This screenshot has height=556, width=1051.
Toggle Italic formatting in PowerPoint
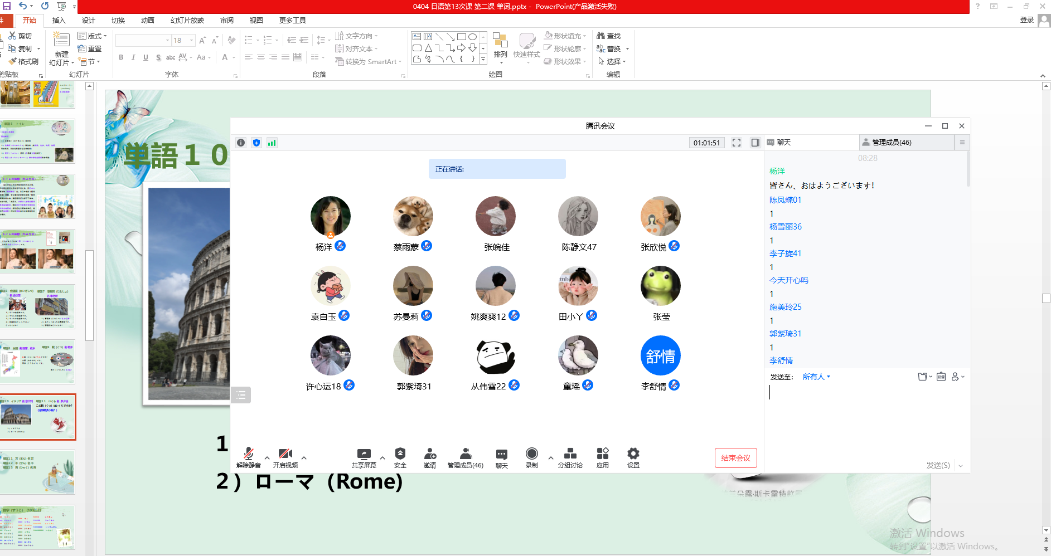coord(133,57)
